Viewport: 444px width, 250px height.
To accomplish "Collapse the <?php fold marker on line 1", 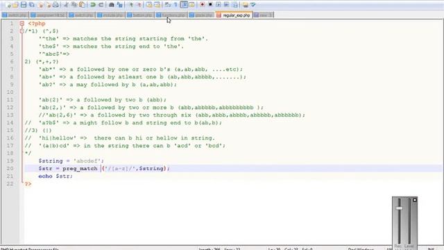I will pyautogui.click(x=22, y=24).
